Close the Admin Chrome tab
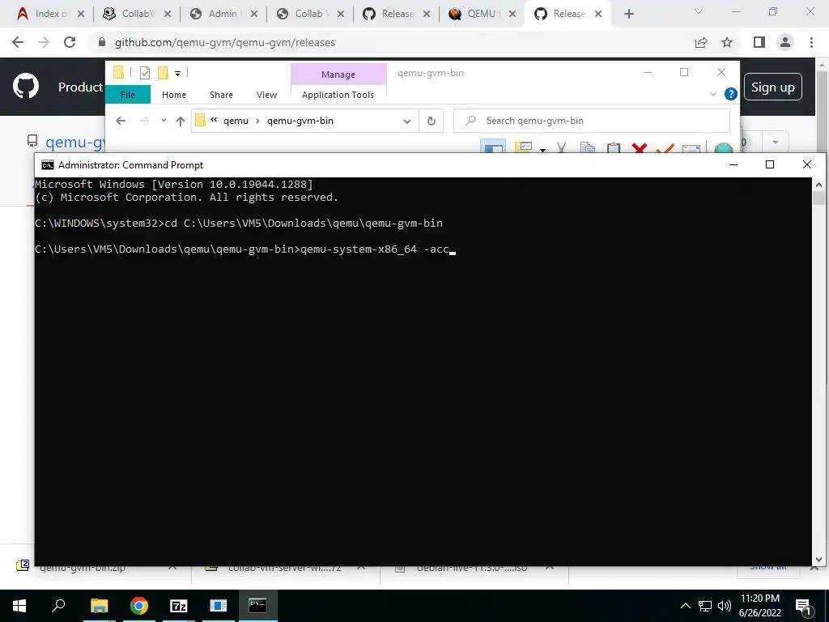 [253, 15]
